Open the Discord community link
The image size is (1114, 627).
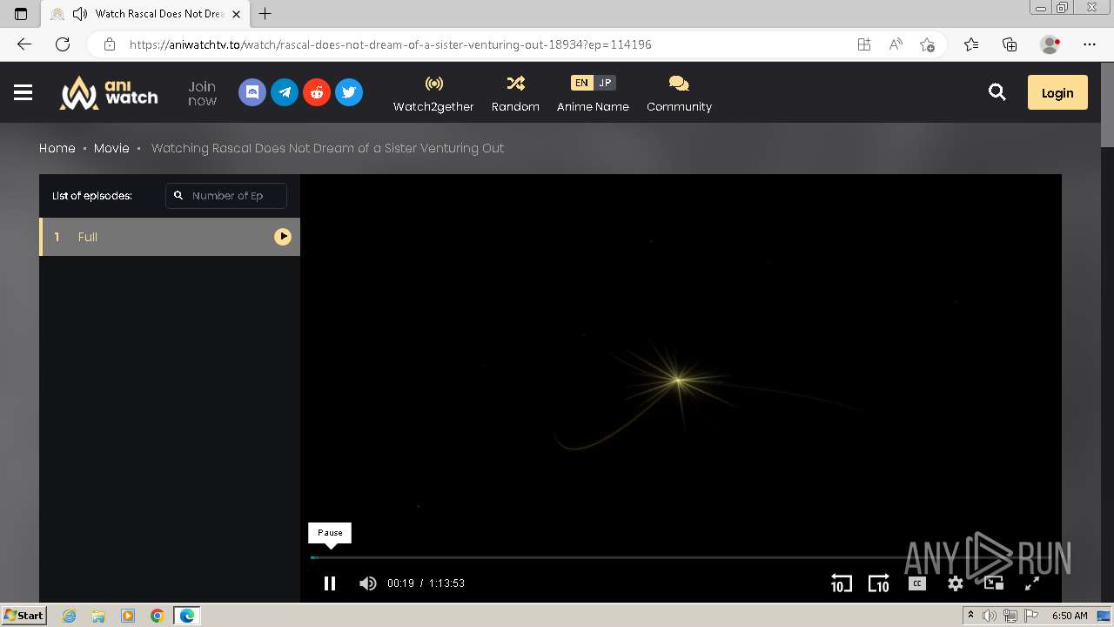coord(252,92)
